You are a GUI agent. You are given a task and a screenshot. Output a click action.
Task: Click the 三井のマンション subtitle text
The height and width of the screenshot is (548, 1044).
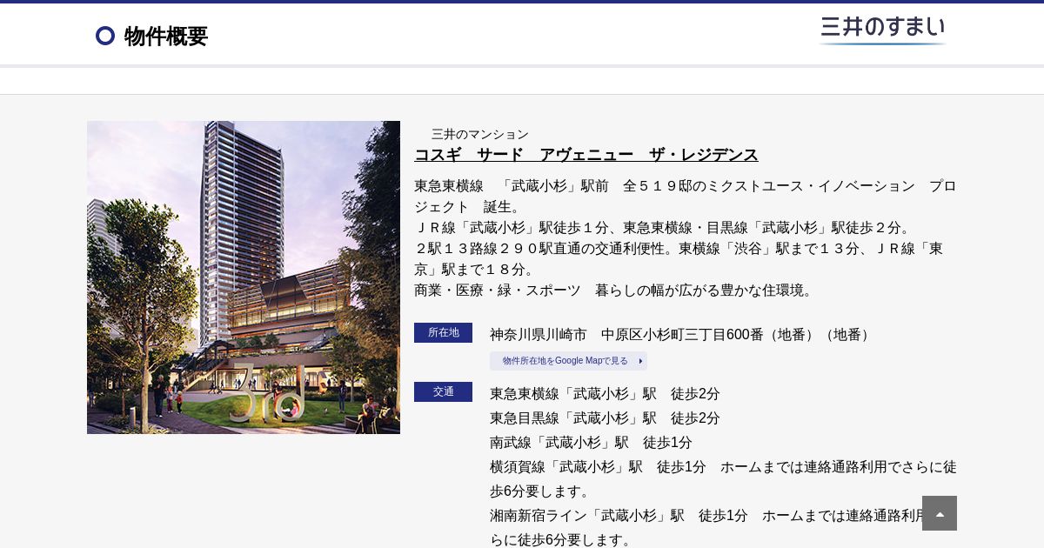tap(480, 134)
